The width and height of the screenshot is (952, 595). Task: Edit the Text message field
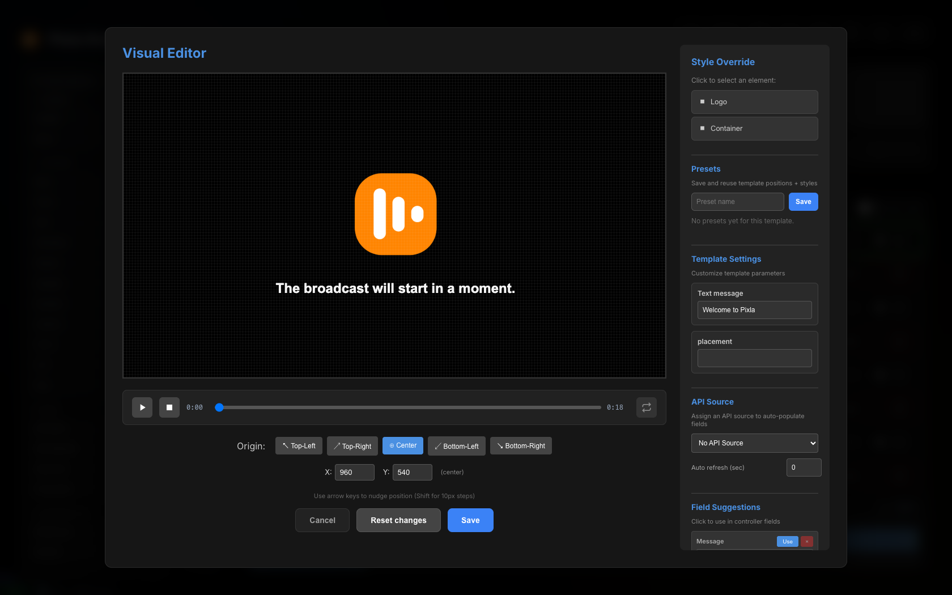(x=755, y=310)
